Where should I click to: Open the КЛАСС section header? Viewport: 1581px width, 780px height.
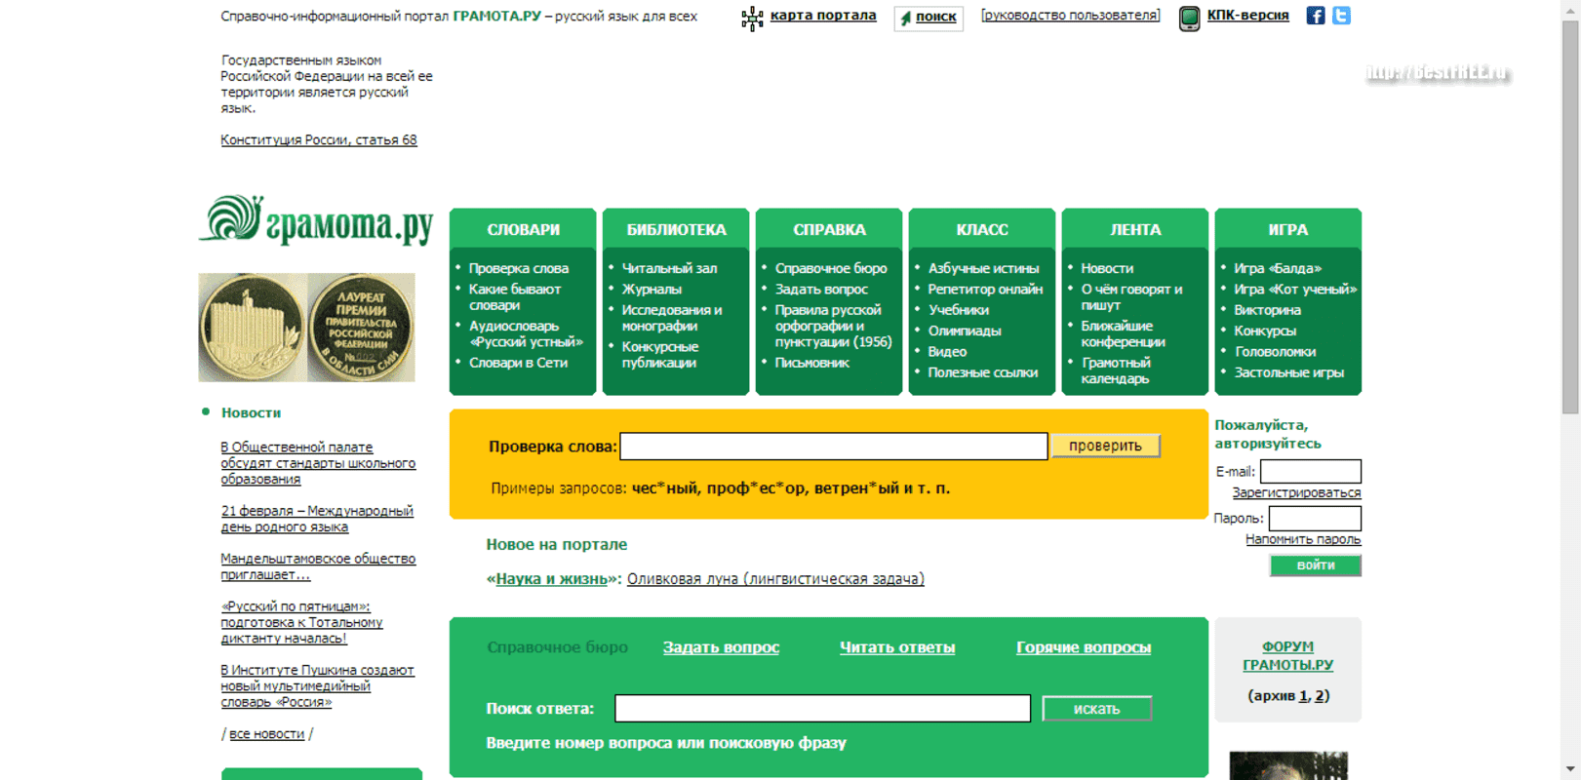coord(982,230)
